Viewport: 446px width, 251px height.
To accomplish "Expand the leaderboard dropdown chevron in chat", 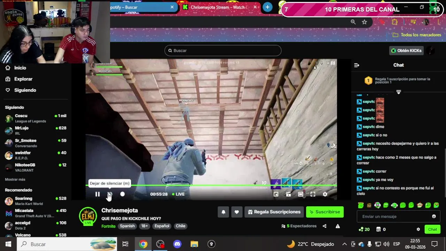I will tap(399, 92).
